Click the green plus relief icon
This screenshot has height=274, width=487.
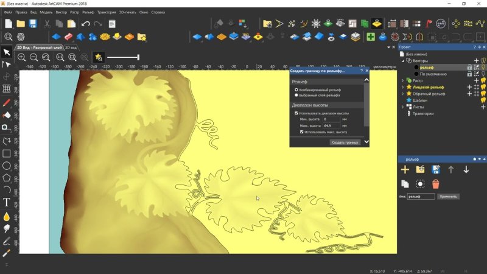coord(370,37)
